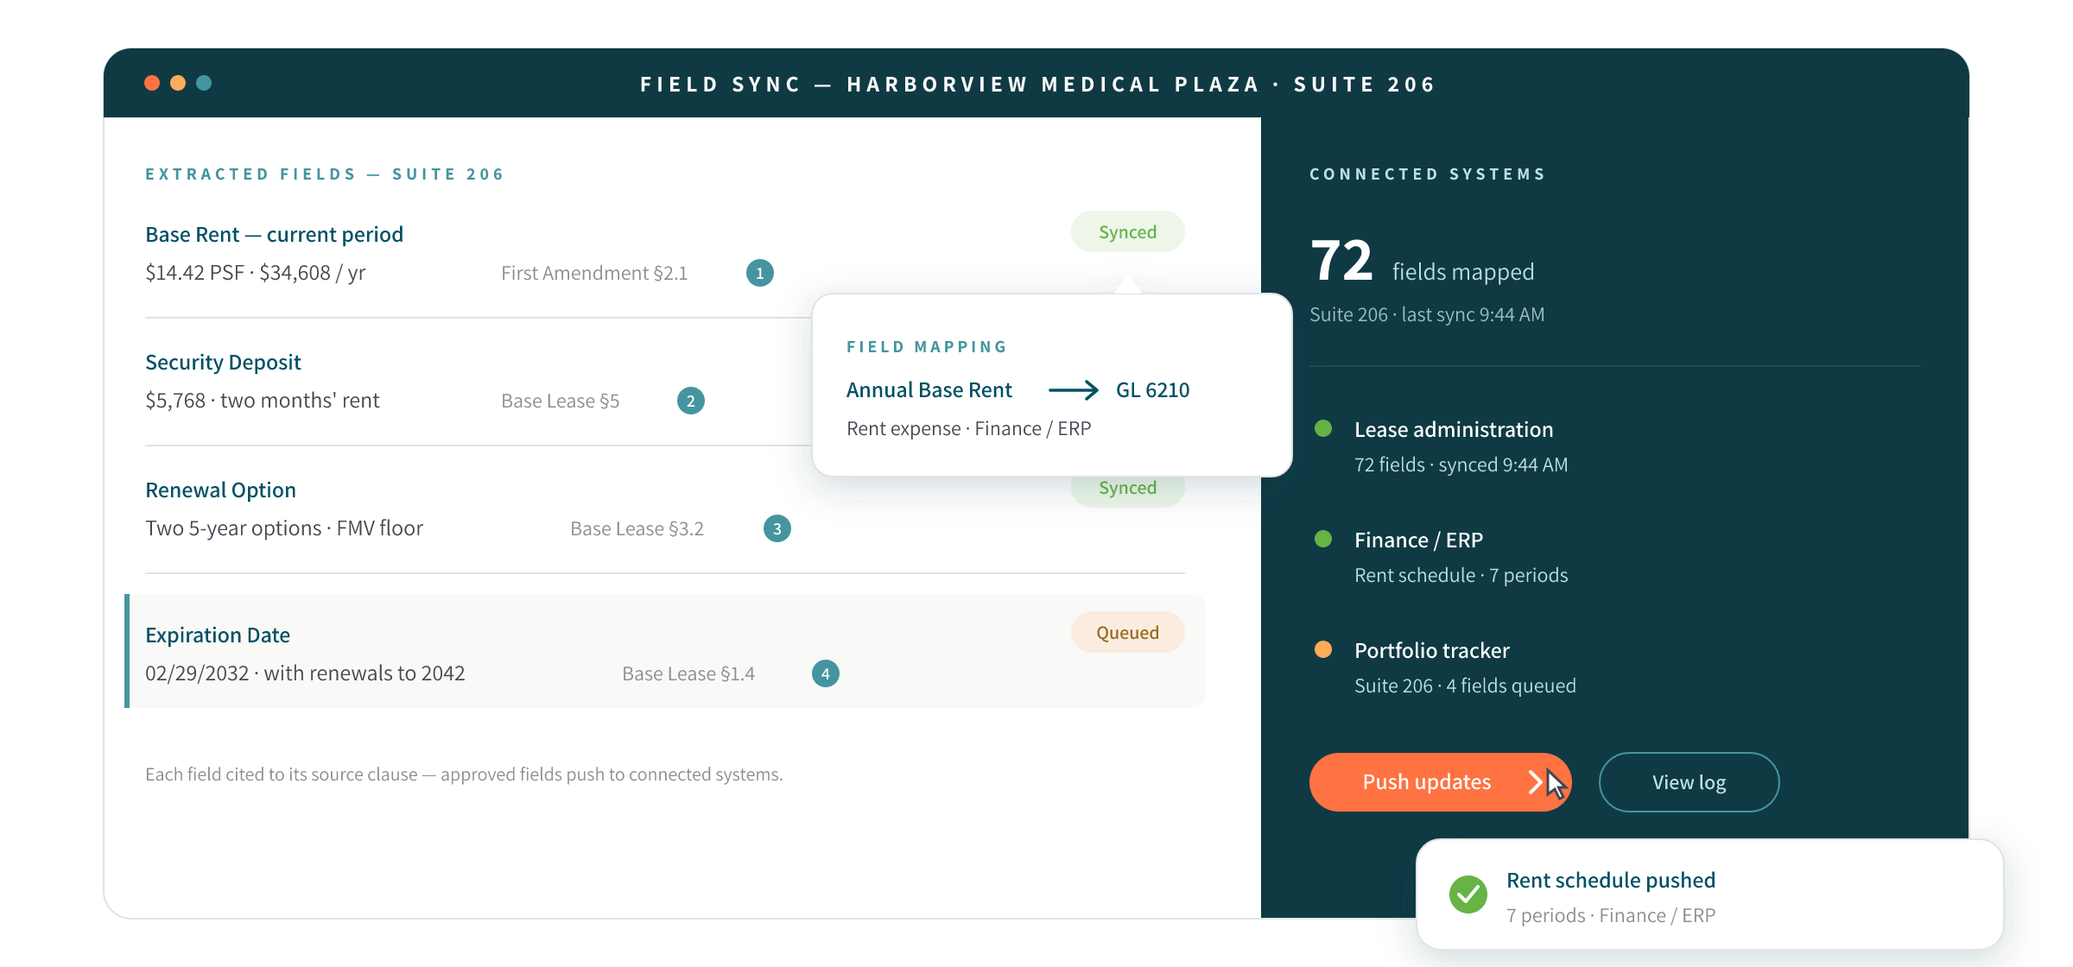Image resolution: width=2073 pixels, height=967 pixels.
Task: Click 02/29/2032 with renewals to 2042 value
Action: [x=305, y=673]
